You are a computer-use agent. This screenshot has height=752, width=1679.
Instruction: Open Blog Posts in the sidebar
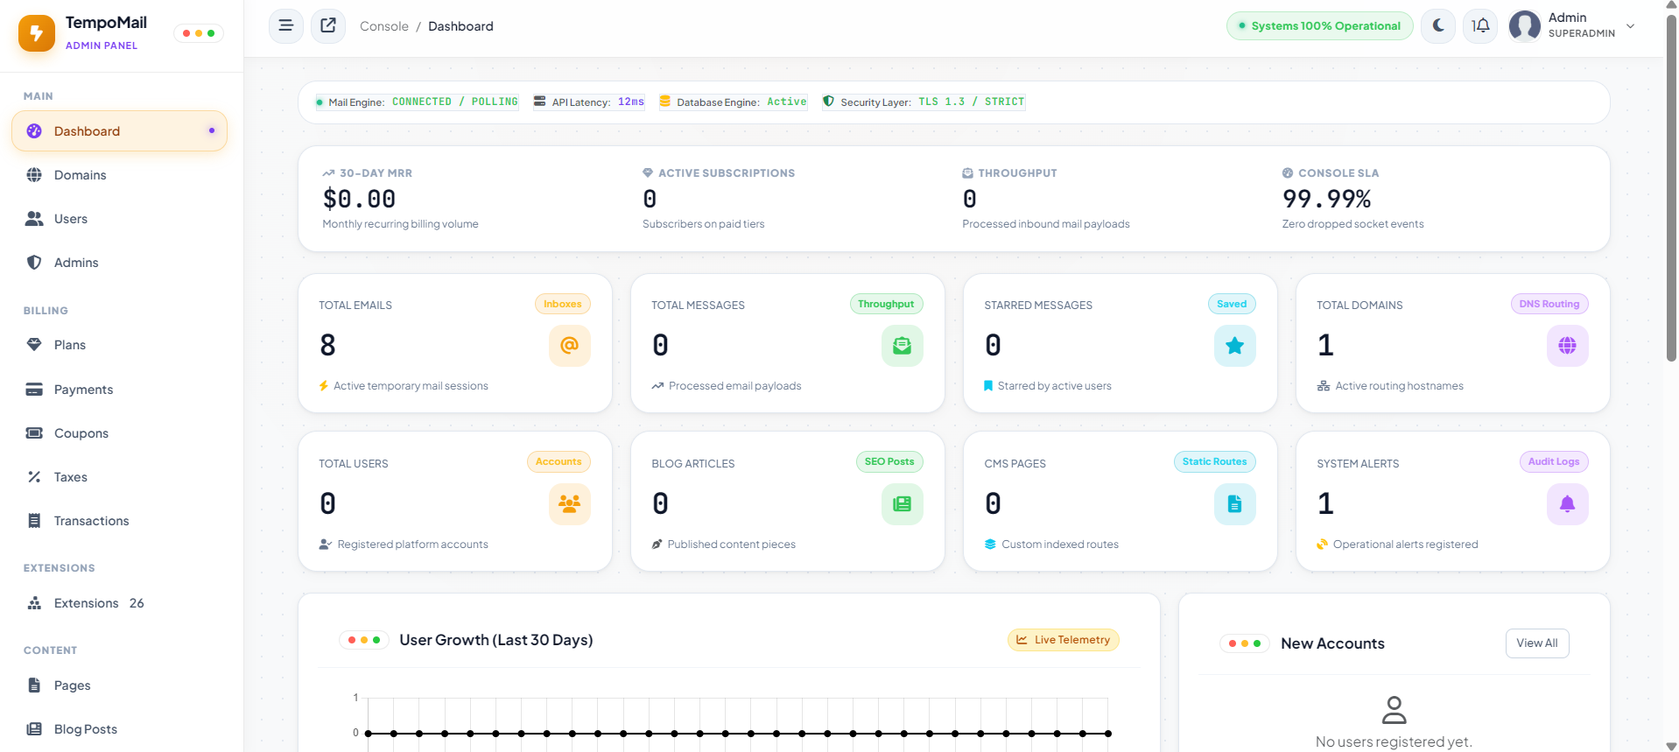[119, 729]
